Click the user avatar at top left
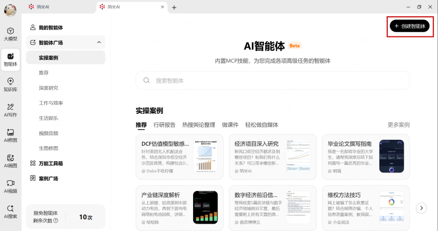 point(11,9)
